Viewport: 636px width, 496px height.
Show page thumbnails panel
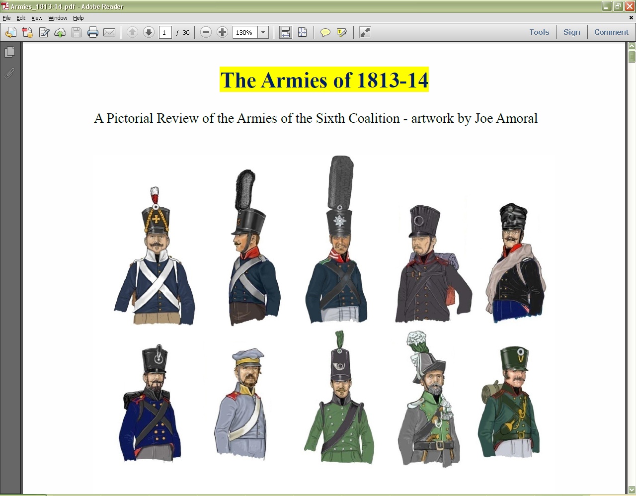point(9,52)
